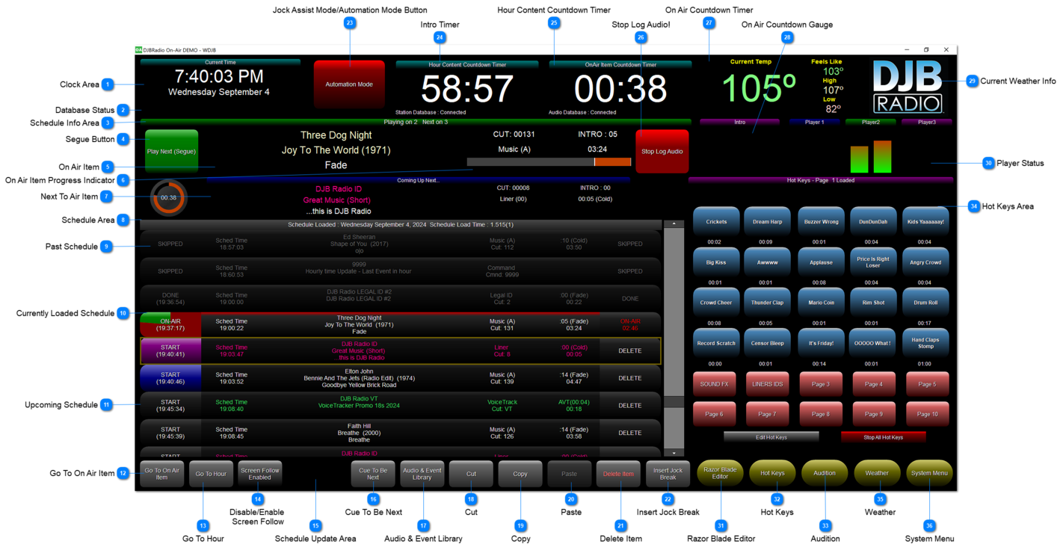The image size is (1063, 550).
Task: Play the OOOOO What ! hot key
Action: tap(873, 343)
